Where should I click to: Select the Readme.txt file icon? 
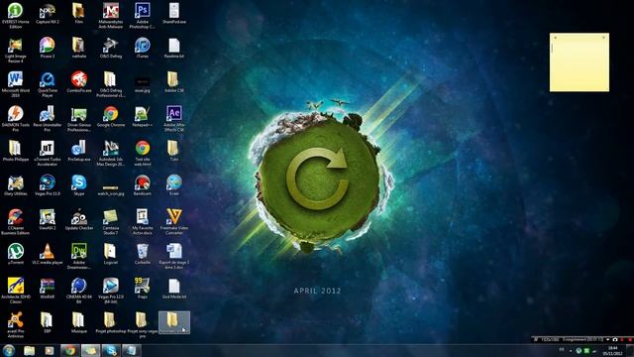[x=174, y=48]
